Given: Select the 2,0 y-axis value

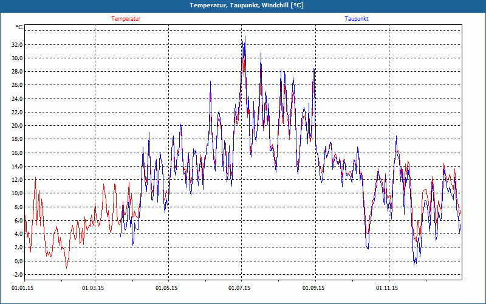Looking at the screenshot, I should click(x=18, y=247).
